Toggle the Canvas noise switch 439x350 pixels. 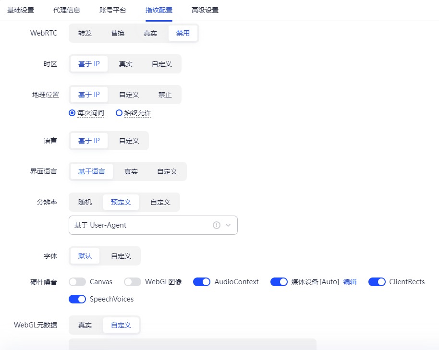(77, 282)
